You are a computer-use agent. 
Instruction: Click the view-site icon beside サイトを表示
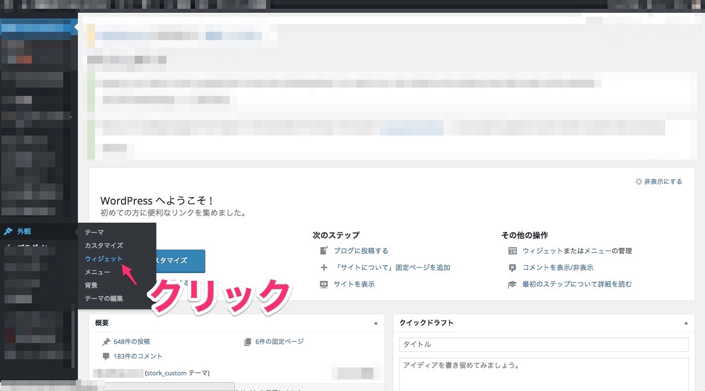point(324,284)
